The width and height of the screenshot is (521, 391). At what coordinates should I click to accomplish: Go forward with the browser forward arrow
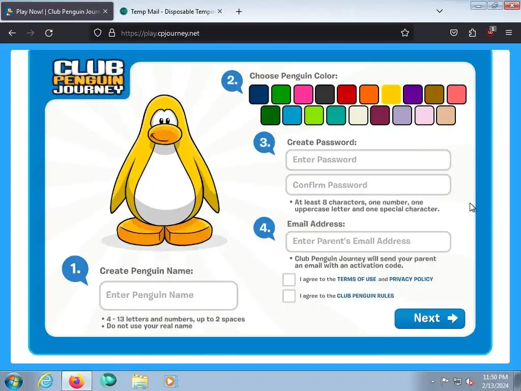click(x=31, y=33)
